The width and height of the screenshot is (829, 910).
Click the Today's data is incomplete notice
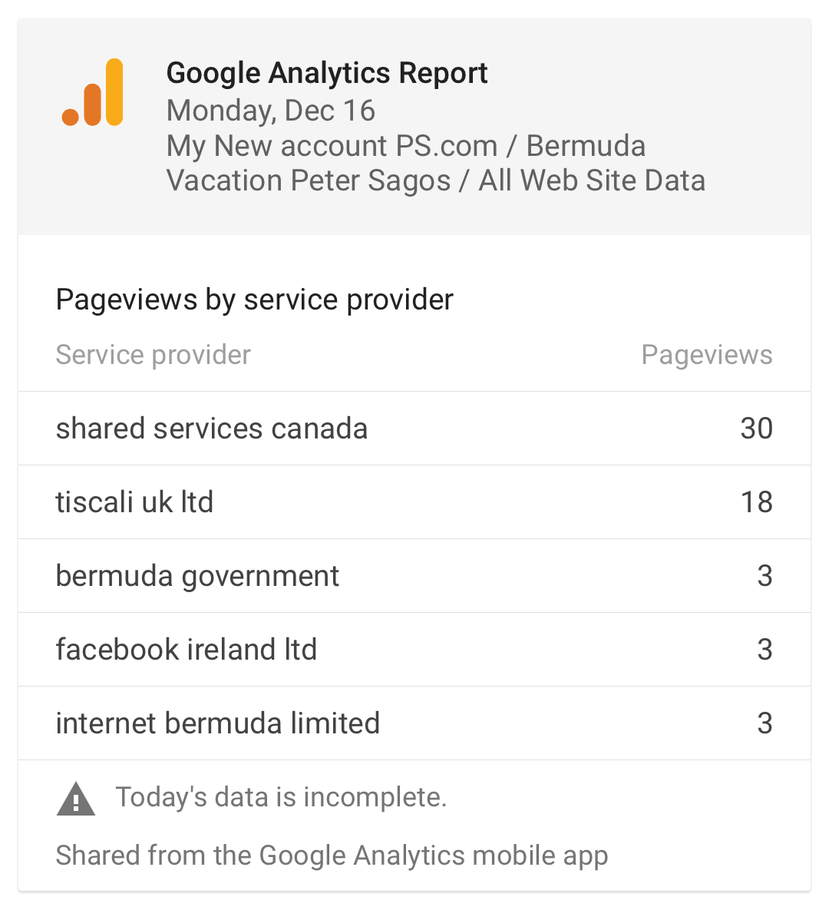[281, 797]
